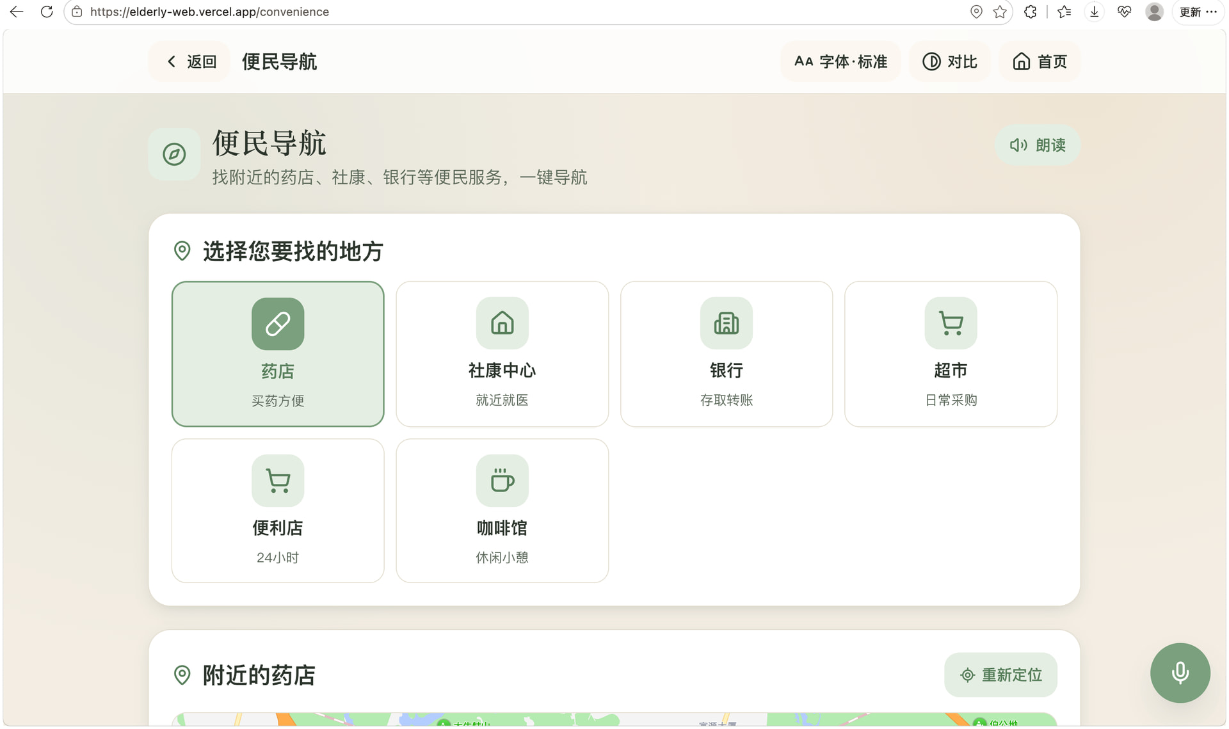Viewport: 1229px width, 729px height.
Task: Click the pin icon beside 附近的药店
Action: point(182,675)
